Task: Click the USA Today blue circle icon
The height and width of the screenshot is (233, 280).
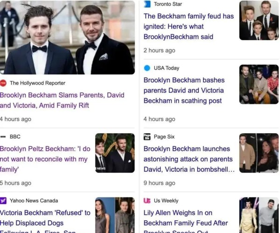Action: click(147, 68)
